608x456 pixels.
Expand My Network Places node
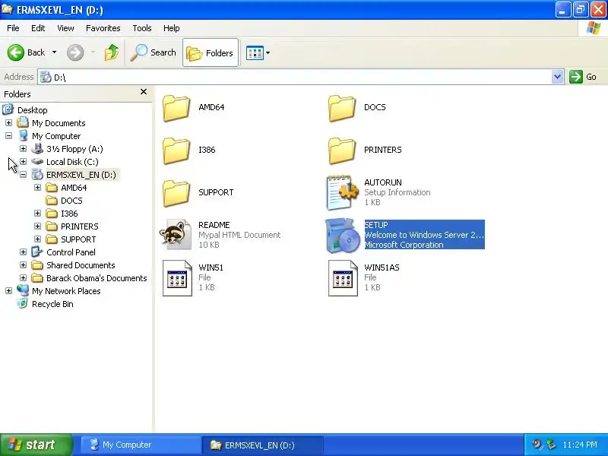(8, 290)
